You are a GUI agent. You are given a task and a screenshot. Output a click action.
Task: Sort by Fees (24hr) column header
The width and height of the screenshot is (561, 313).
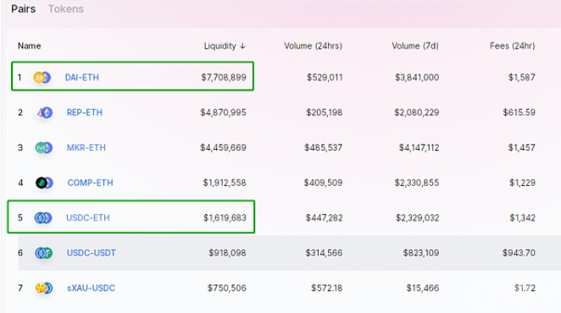[513, 46]
